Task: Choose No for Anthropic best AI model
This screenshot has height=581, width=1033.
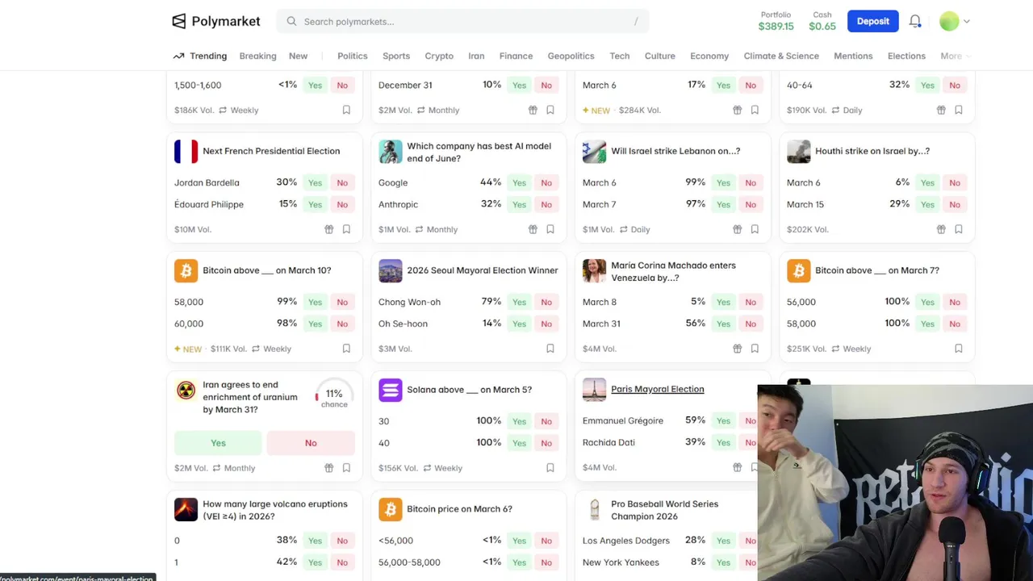Action: (546, 204)
